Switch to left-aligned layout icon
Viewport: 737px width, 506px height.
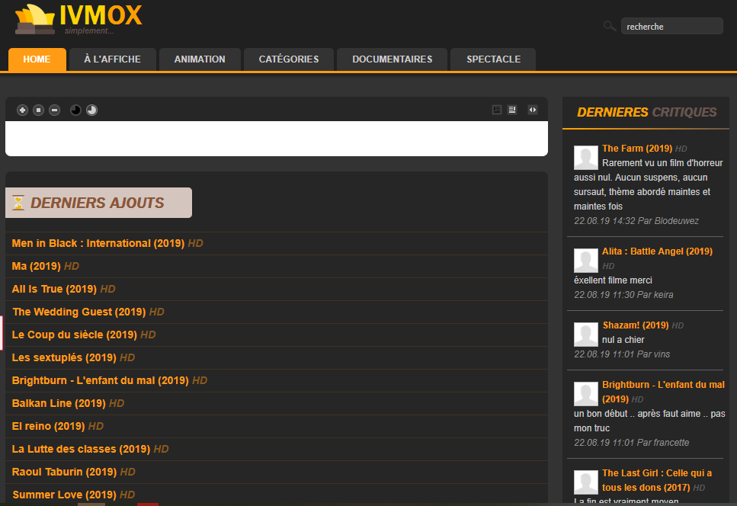[497, 110]
